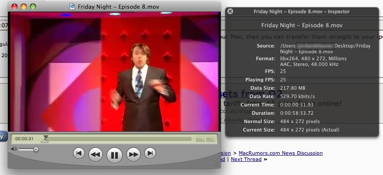The image size is (383, 175).
Task: Click the video frame in the player
Action: (114, 72)
